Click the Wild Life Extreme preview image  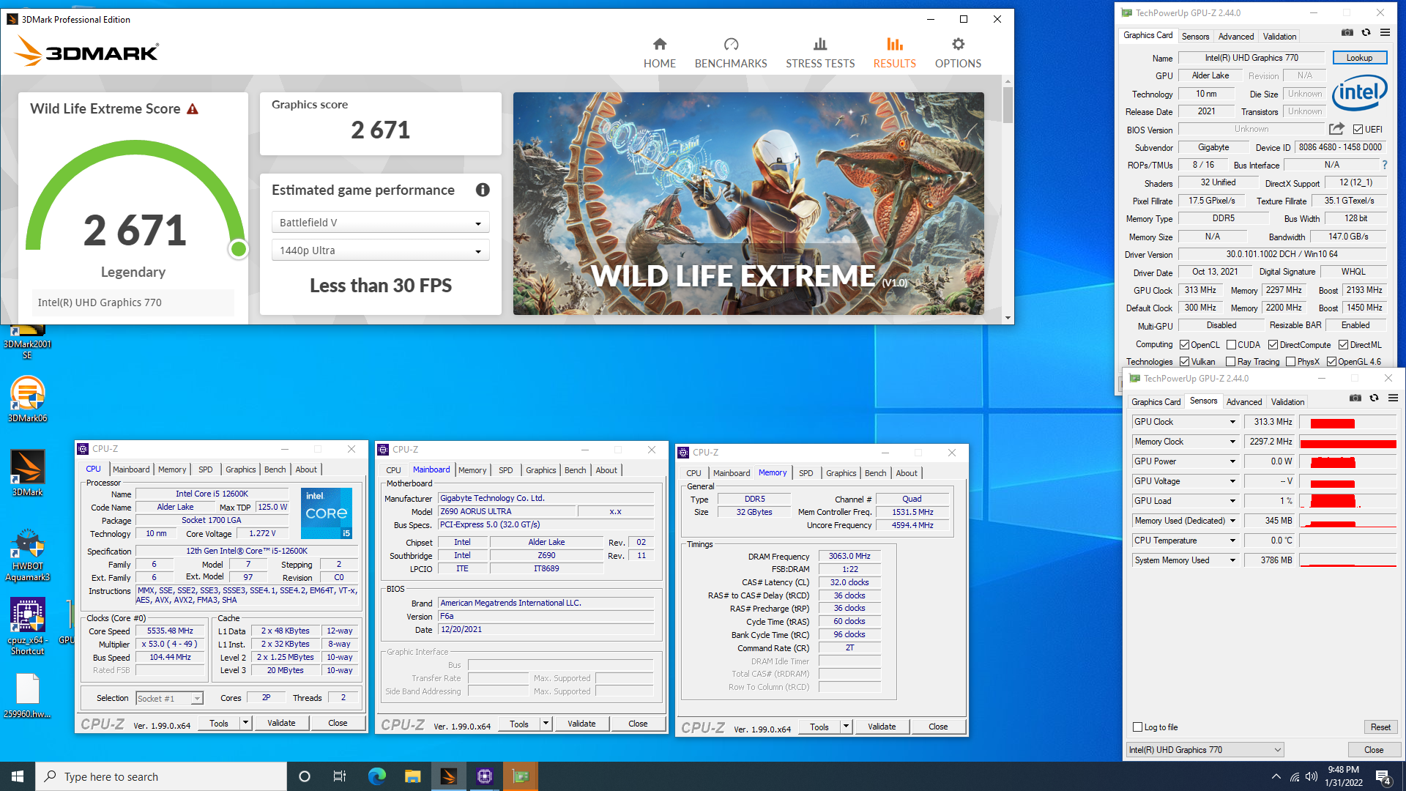(x=748, y=204)
